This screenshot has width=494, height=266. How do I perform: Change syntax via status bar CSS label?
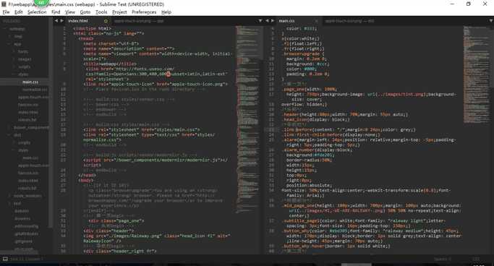(476, 259)
